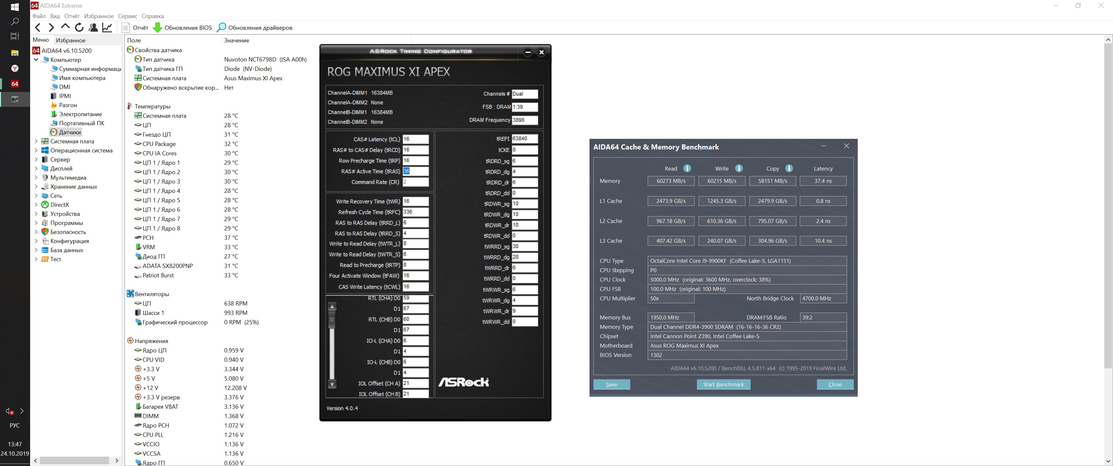
Task: Click the Read info icon in benchmark
Action: tap(687, 169)
